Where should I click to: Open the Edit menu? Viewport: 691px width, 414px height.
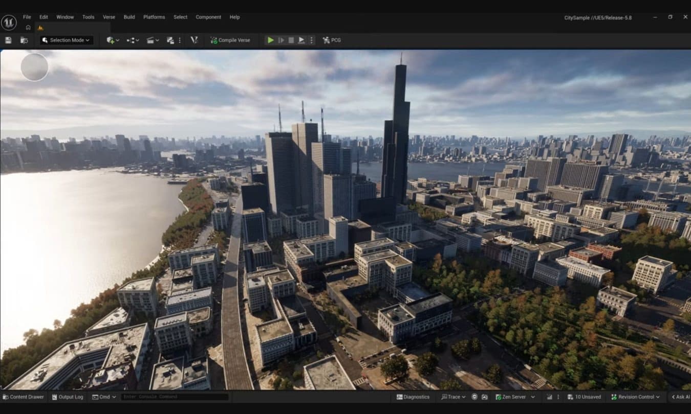pyautogui.click(x=44, y=17)
